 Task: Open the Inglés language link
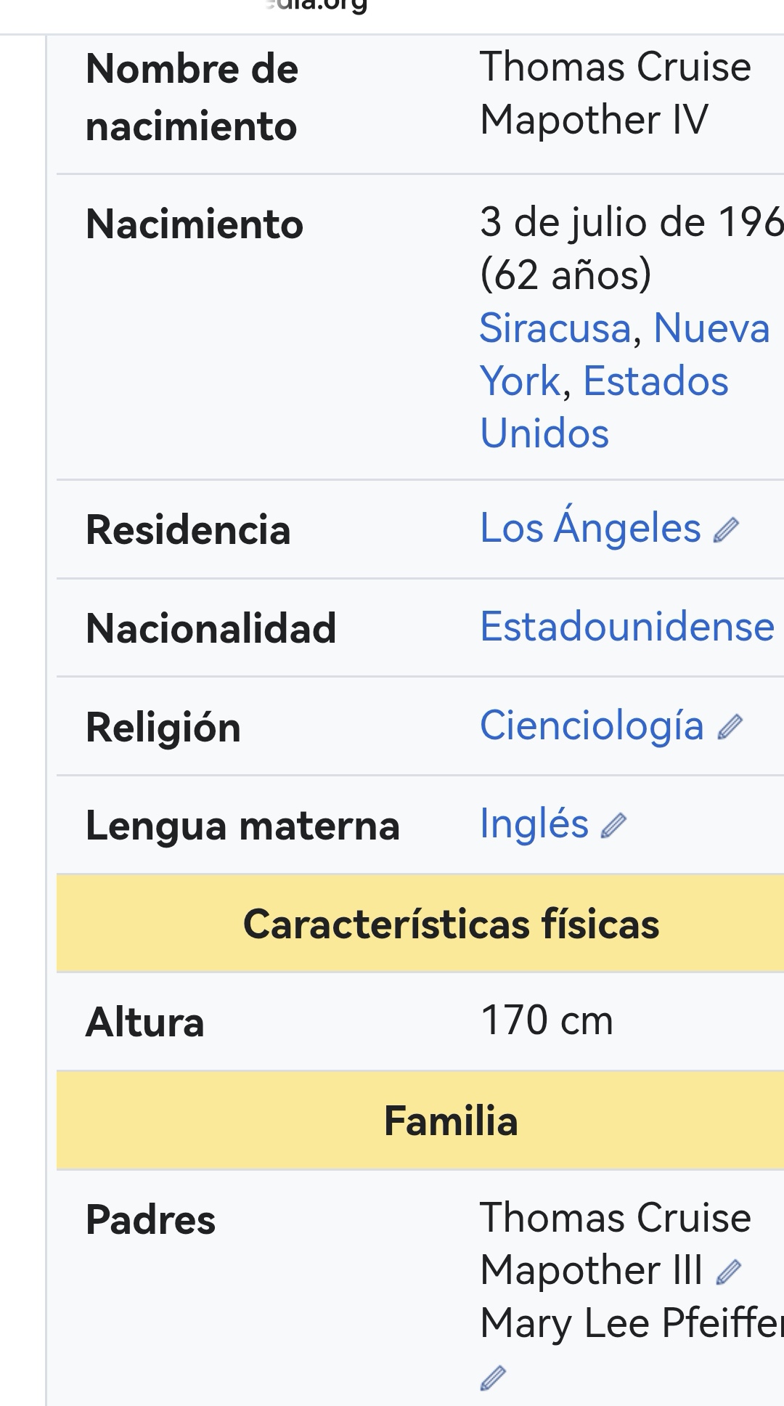click(534, 824)
